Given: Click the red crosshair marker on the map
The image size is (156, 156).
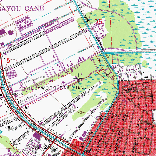Looking at the screenshot, I should coord(78,78).
